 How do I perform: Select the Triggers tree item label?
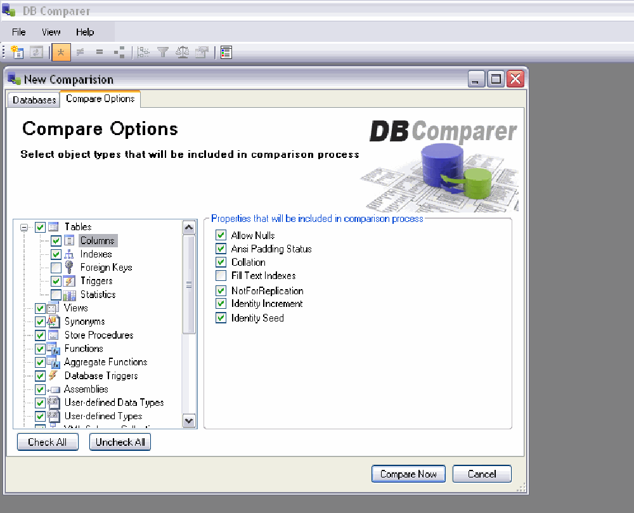[x=96, y=281]
